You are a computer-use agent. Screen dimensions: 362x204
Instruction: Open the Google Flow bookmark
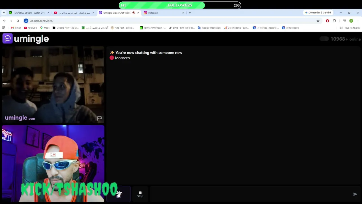coord(65,28)
